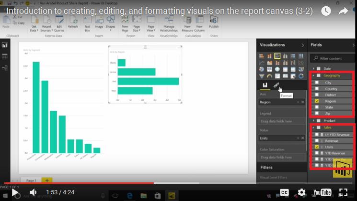Add video to Watch Later clock icon

pyautogui.click(x=326, y=11)
